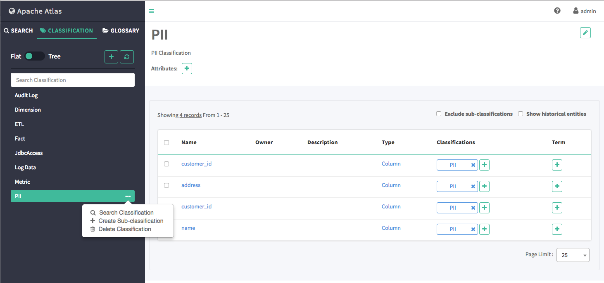Click the Classifications column header
The height and width of the screenshot is (283, 604).
coord(456,143)
